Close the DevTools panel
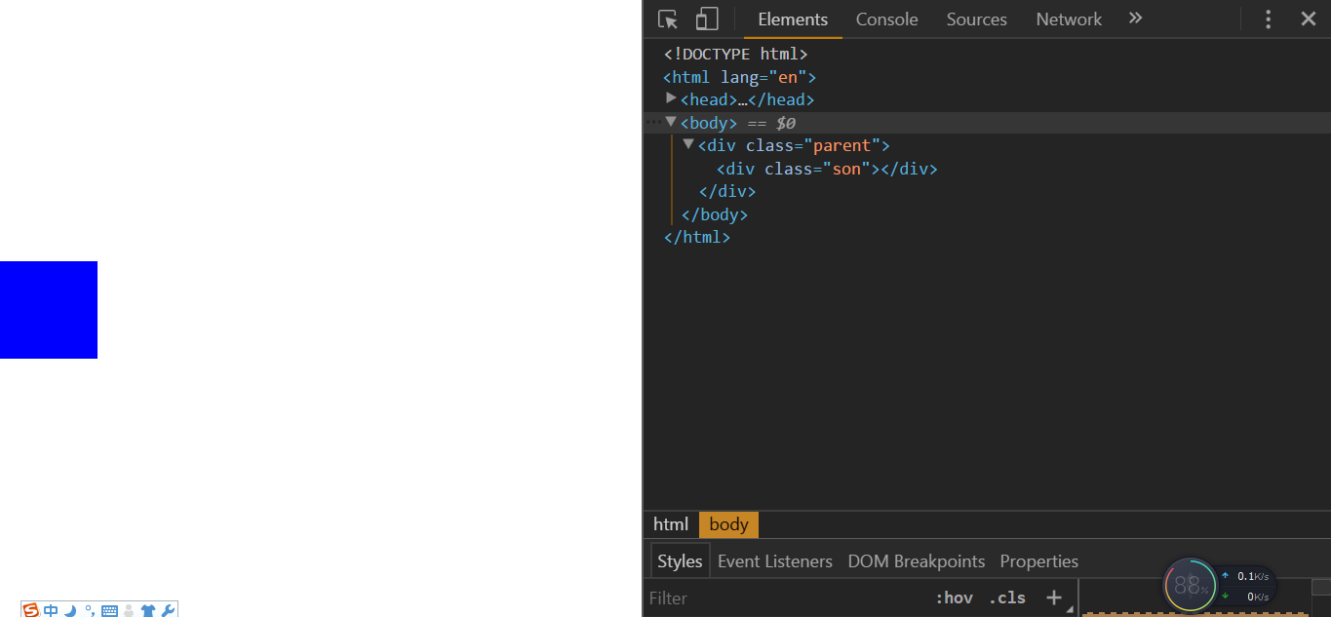This screenshot has height=617, width=1331. click(x=1309, y=19)
